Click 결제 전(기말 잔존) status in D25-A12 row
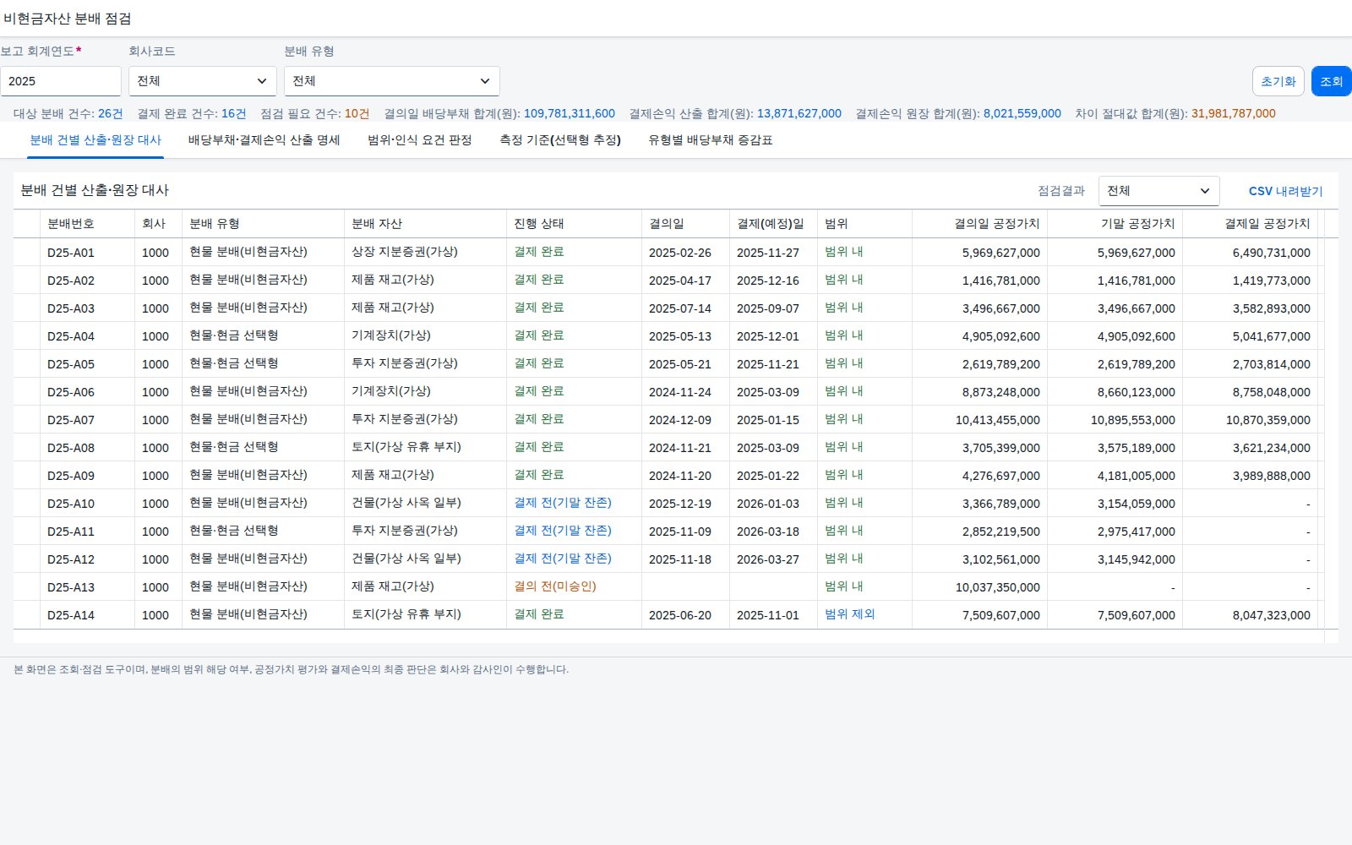The height and width of the screenshot is (845, 1352). 563,559
